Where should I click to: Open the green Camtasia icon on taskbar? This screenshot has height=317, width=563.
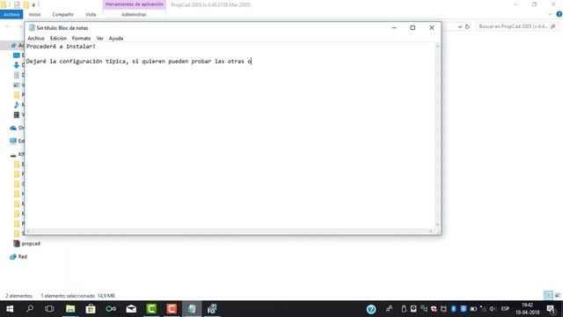point(151,309)
